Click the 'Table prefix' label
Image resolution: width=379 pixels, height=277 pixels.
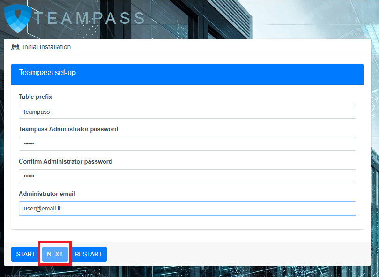[x=35, y=97]
